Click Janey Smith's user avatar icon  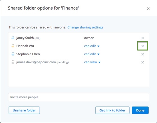point(13,38)
